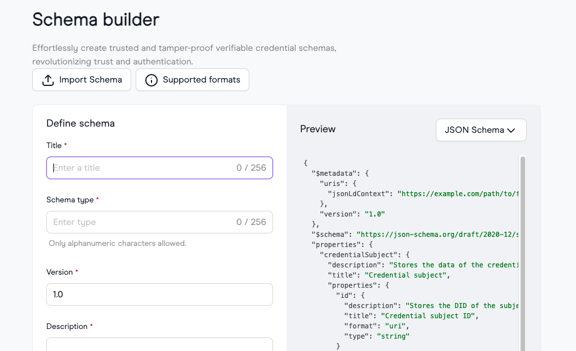Click the Schema type field label

pos(70,200)
